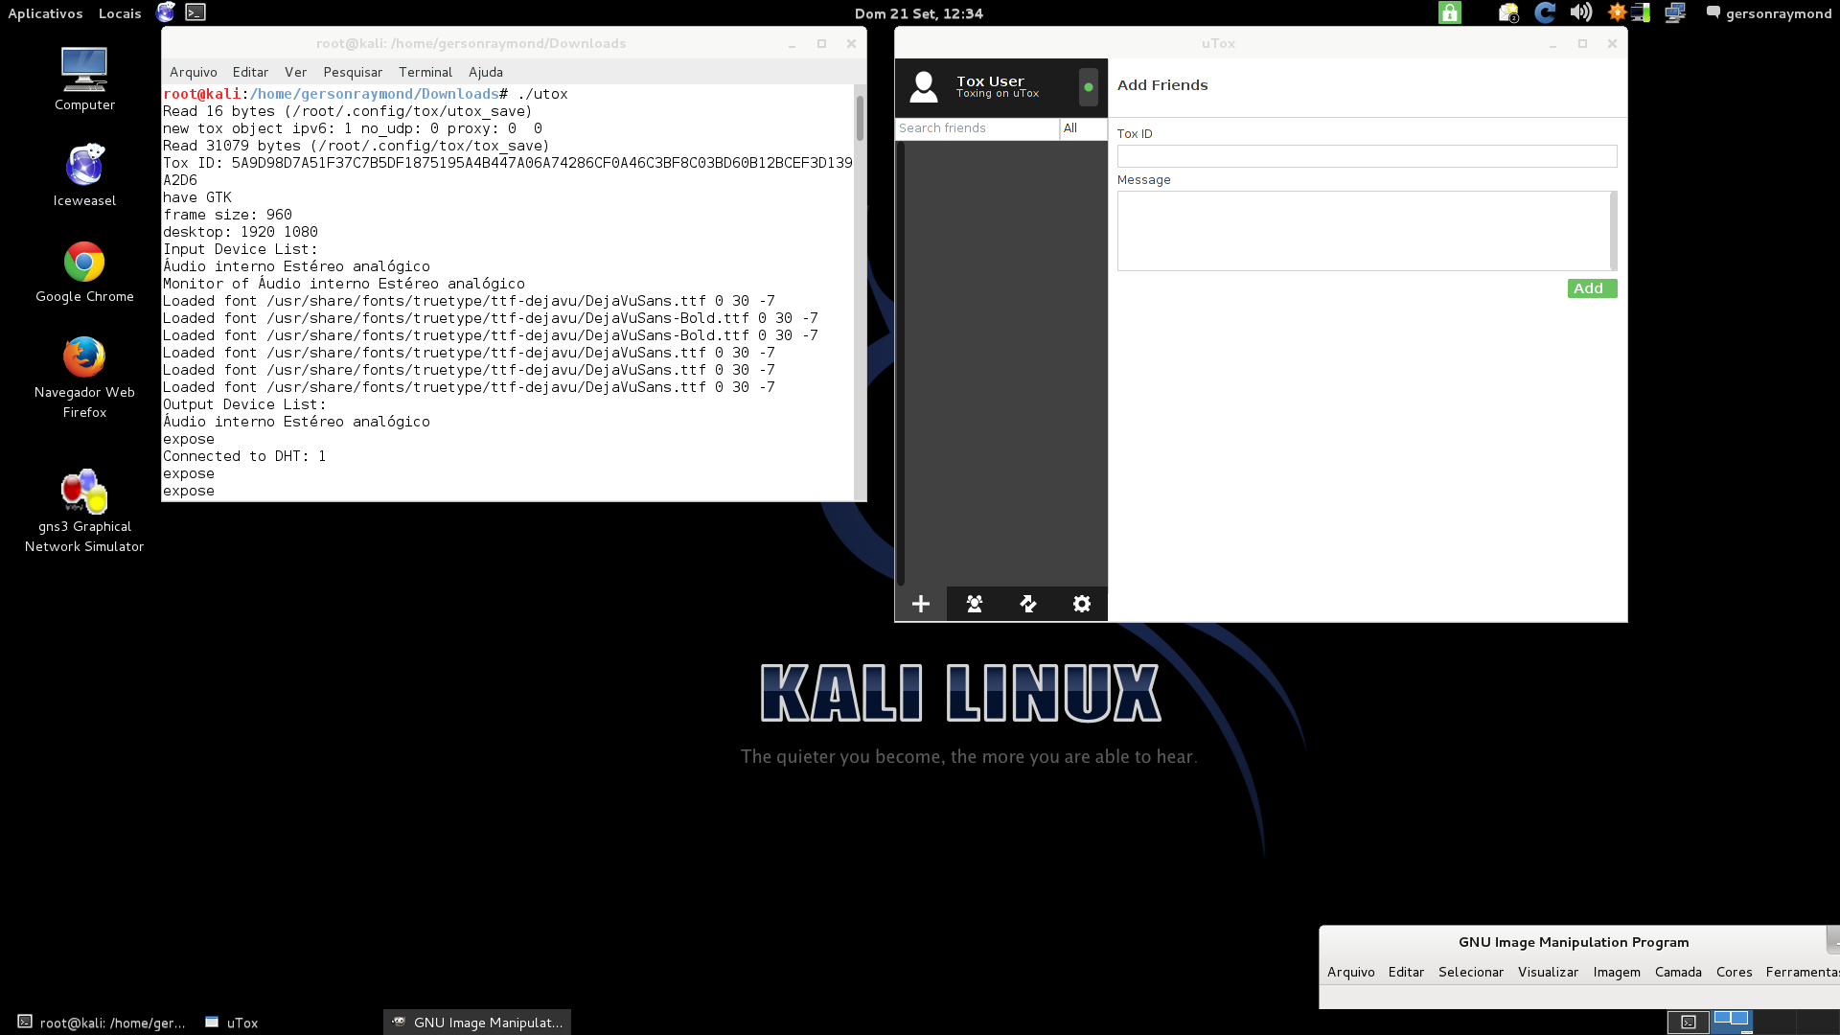Viewport: 1840px width, 1035px height.
Task: Open the Locais menu in top panel
Action: click(120, 13)
